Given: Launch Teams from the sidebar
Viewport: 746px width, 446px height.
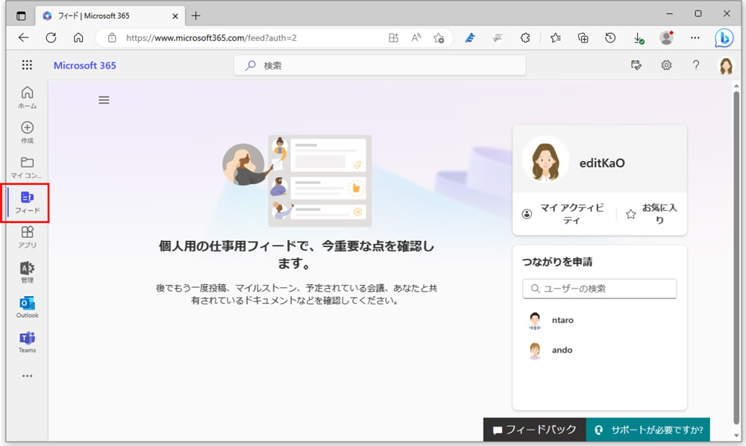Looking at the screenshot, I should point(27,342).
